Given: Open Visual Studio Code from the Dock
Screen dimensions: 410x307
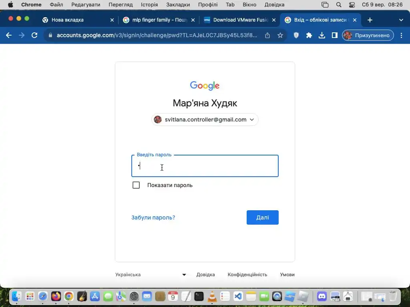Looking at the screenshot, I should pos(238,296).
